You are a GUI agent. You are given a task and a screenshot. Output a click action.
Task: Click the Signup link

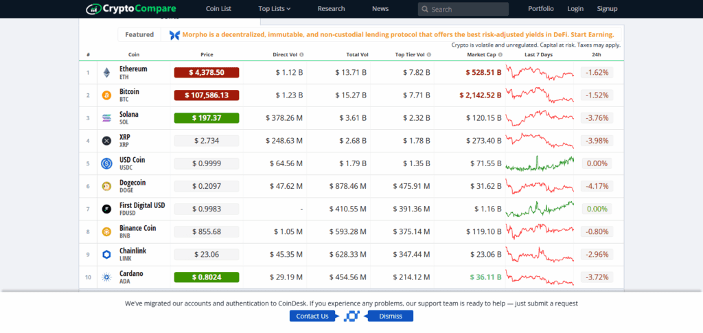click(x=607, y=8)
